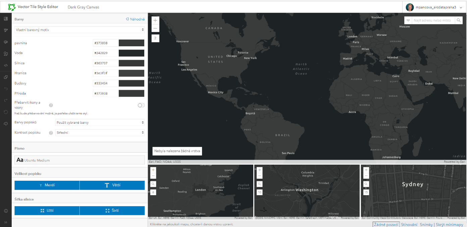Image resolution: width=467 pixels, height=227 pixels.
Task: Zoom in on the London minimap
Action: 153,170
